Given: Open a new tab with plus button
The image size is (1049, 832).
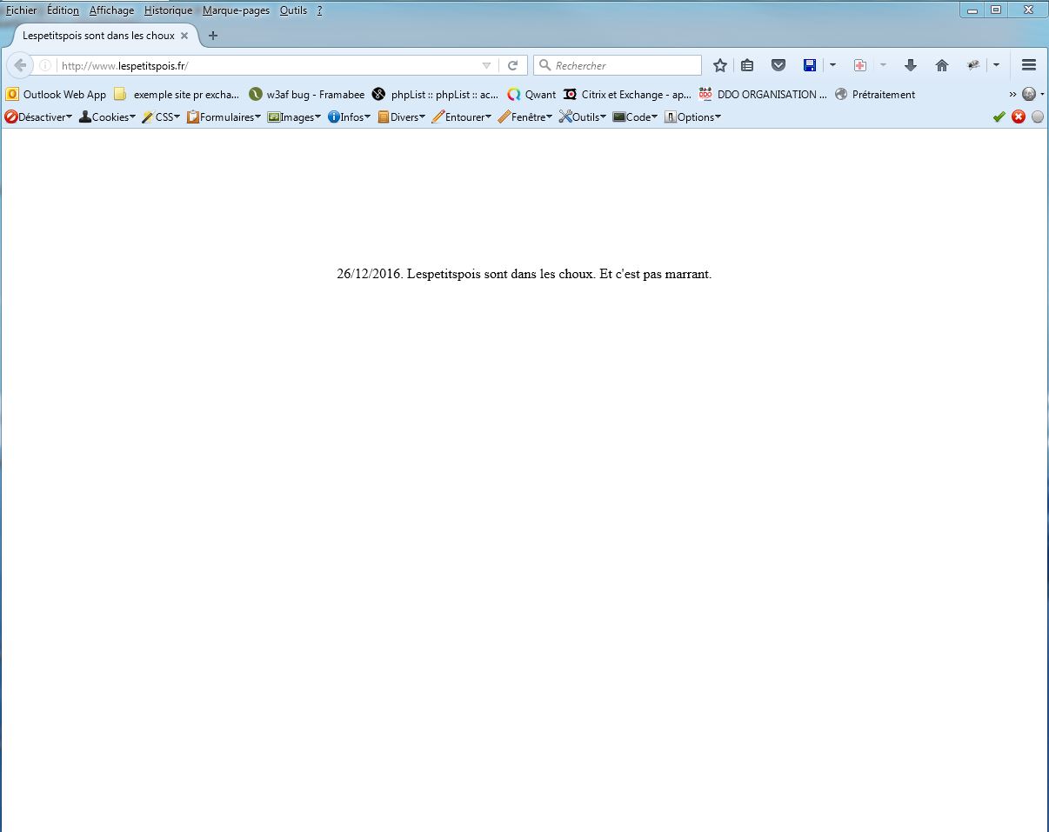Looking at the screenshot, I should 213,36.
